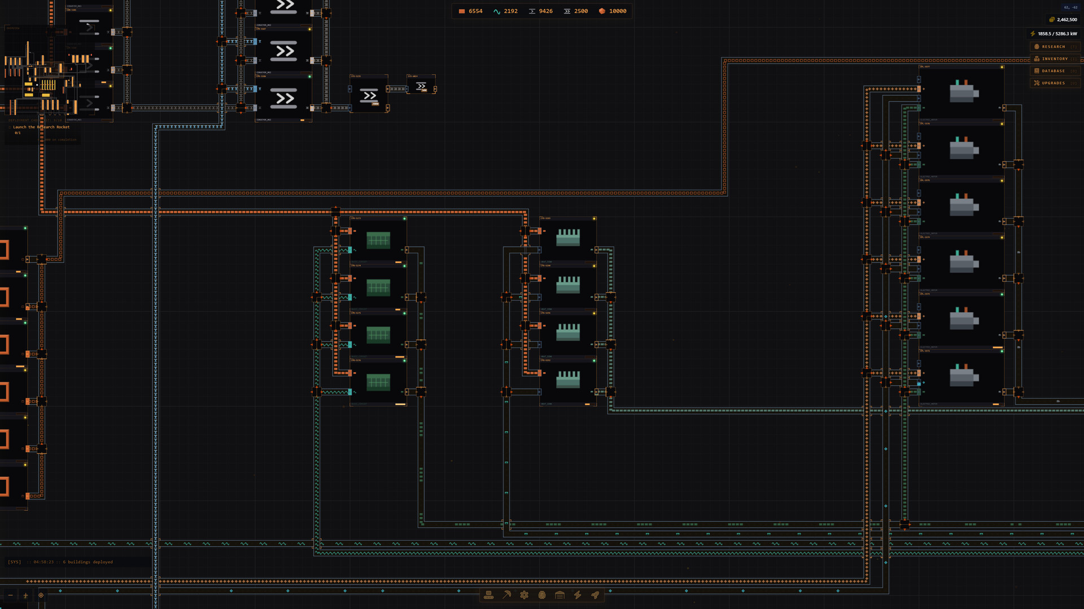
Task: Click the gold coins credits icon
Action: tap(1052, 20)
